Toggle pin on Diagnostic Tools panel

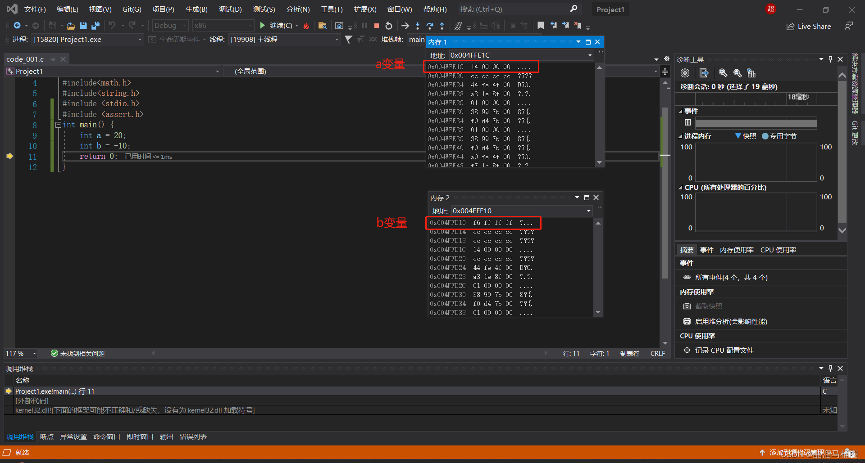[x=830, y=59]
